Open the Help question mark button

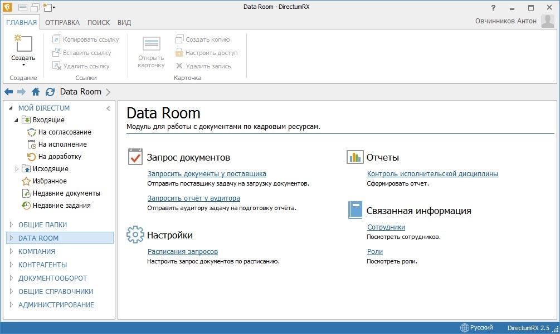493,7
